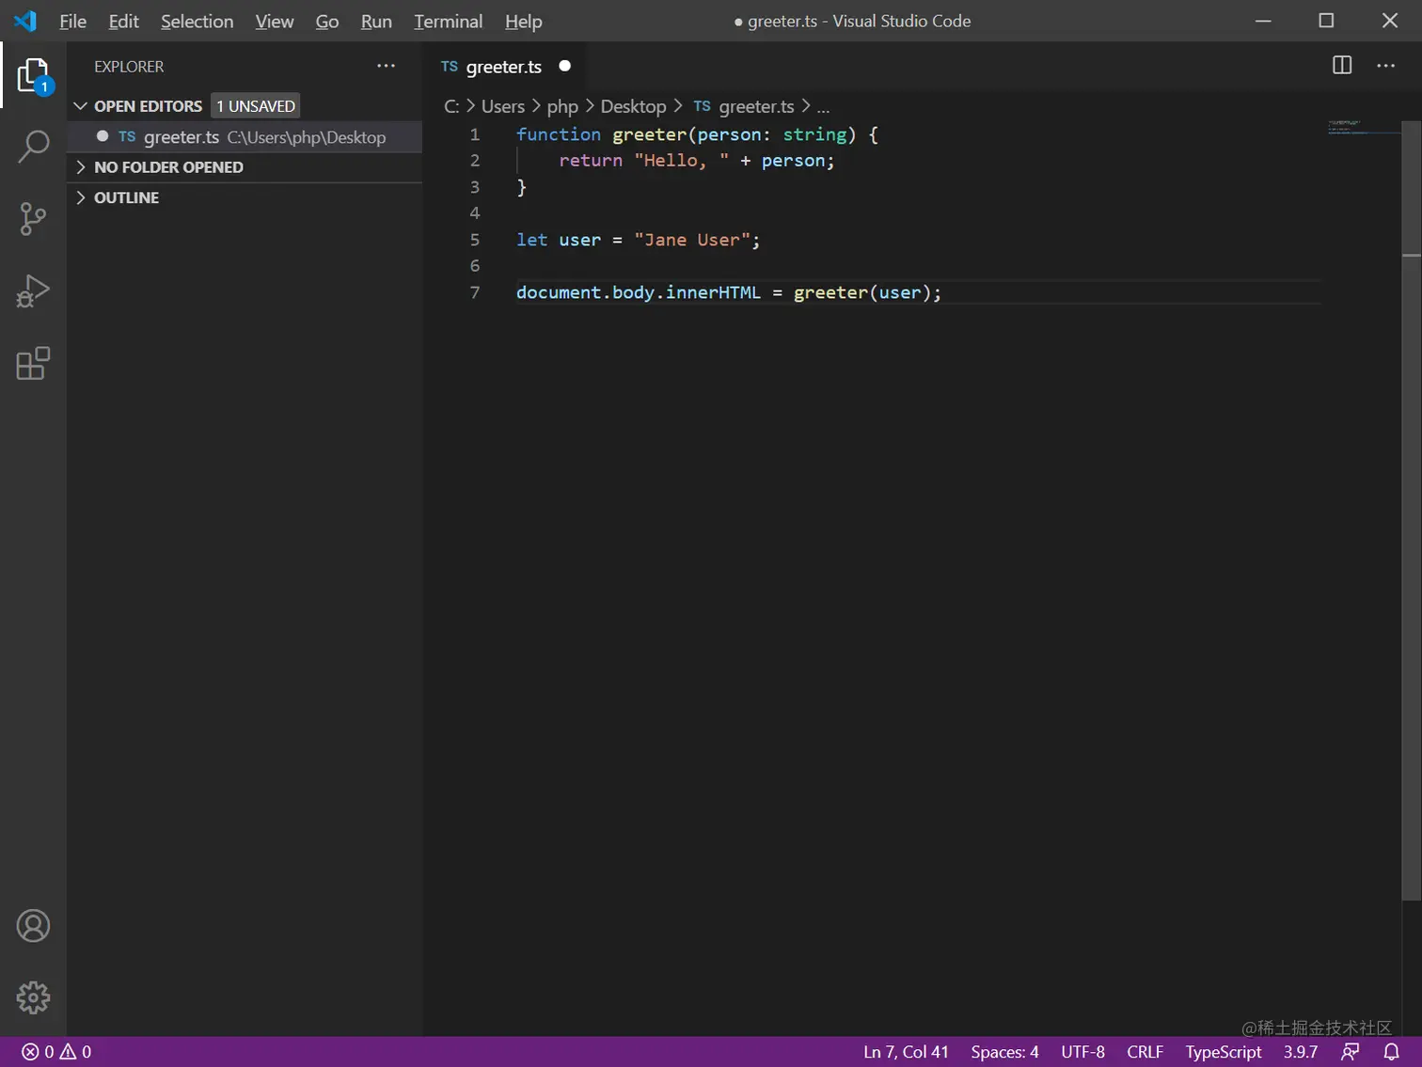
Task: Open the C: breadcrumb dropdown
Action: point(451,106)
